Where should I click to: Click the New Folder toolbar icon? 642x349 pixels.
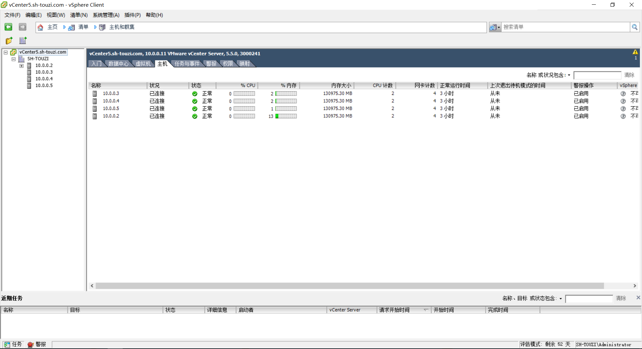[x=9, y=40]
